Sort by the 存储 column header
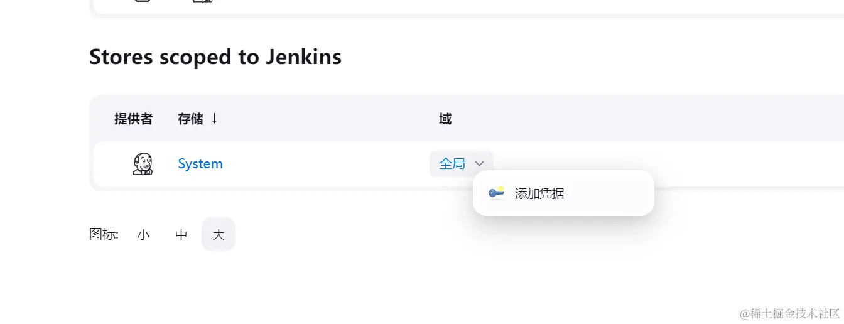844x324 pixels. coord(190,119)
